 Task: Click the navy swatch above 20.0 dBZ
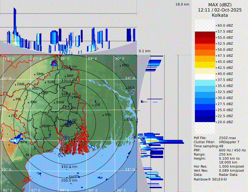pyautogui.click(x=205, y=119)
